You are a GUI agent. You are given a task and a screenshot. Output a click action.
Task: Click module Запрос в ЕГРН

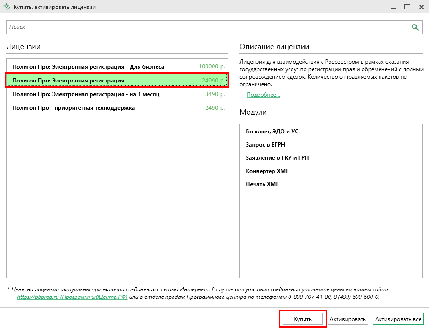[265, 144]
